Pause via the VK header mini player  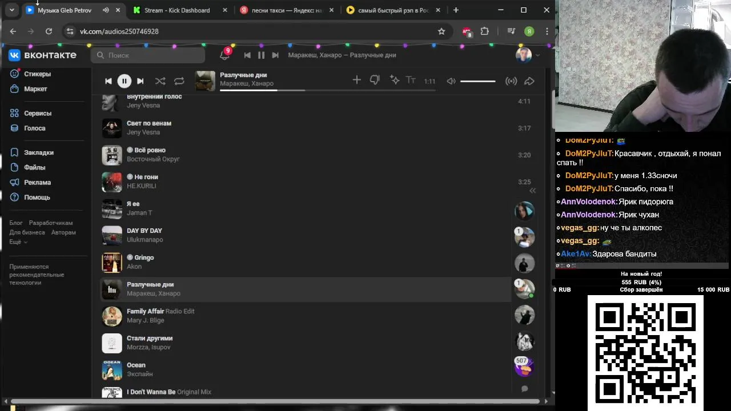tap(261, 55)
